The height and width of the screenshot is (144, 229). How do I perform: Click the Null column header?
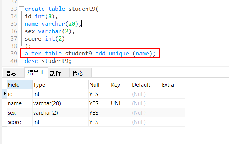99,85
